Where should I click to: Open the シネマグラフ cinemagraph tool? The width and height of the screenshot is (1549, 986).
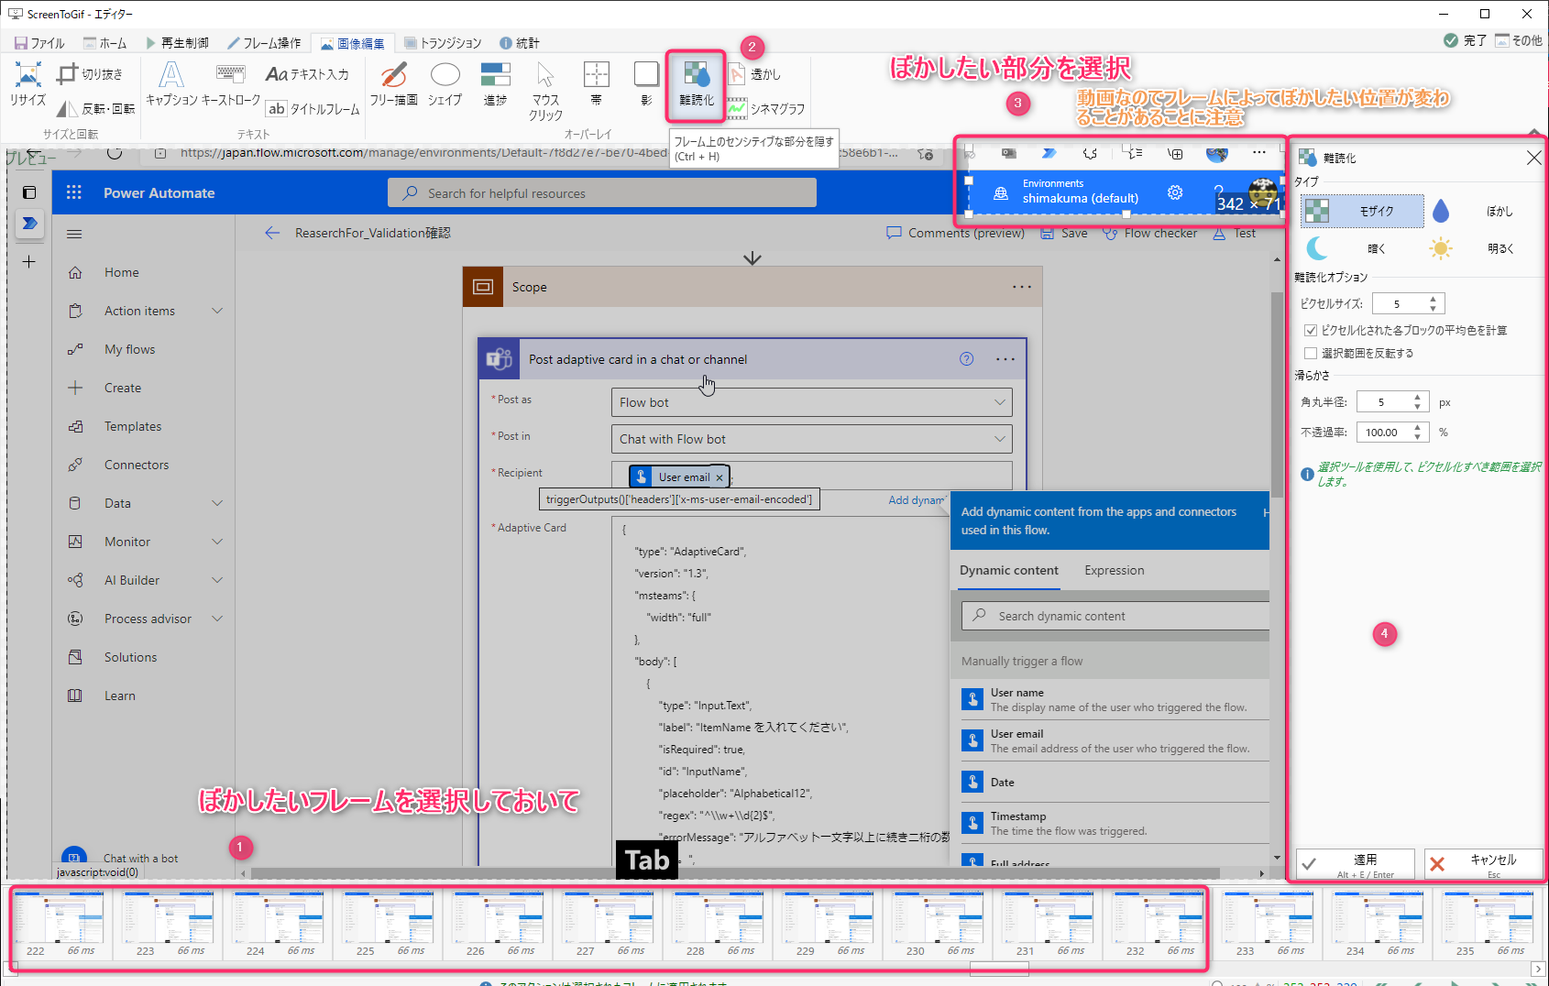[x=766, y=109]
